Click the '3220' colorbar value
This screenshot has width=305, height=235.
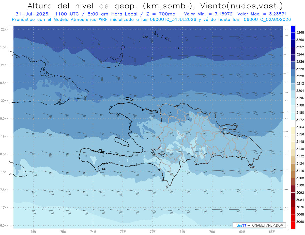pyautogui.click(x=300, y=76)
